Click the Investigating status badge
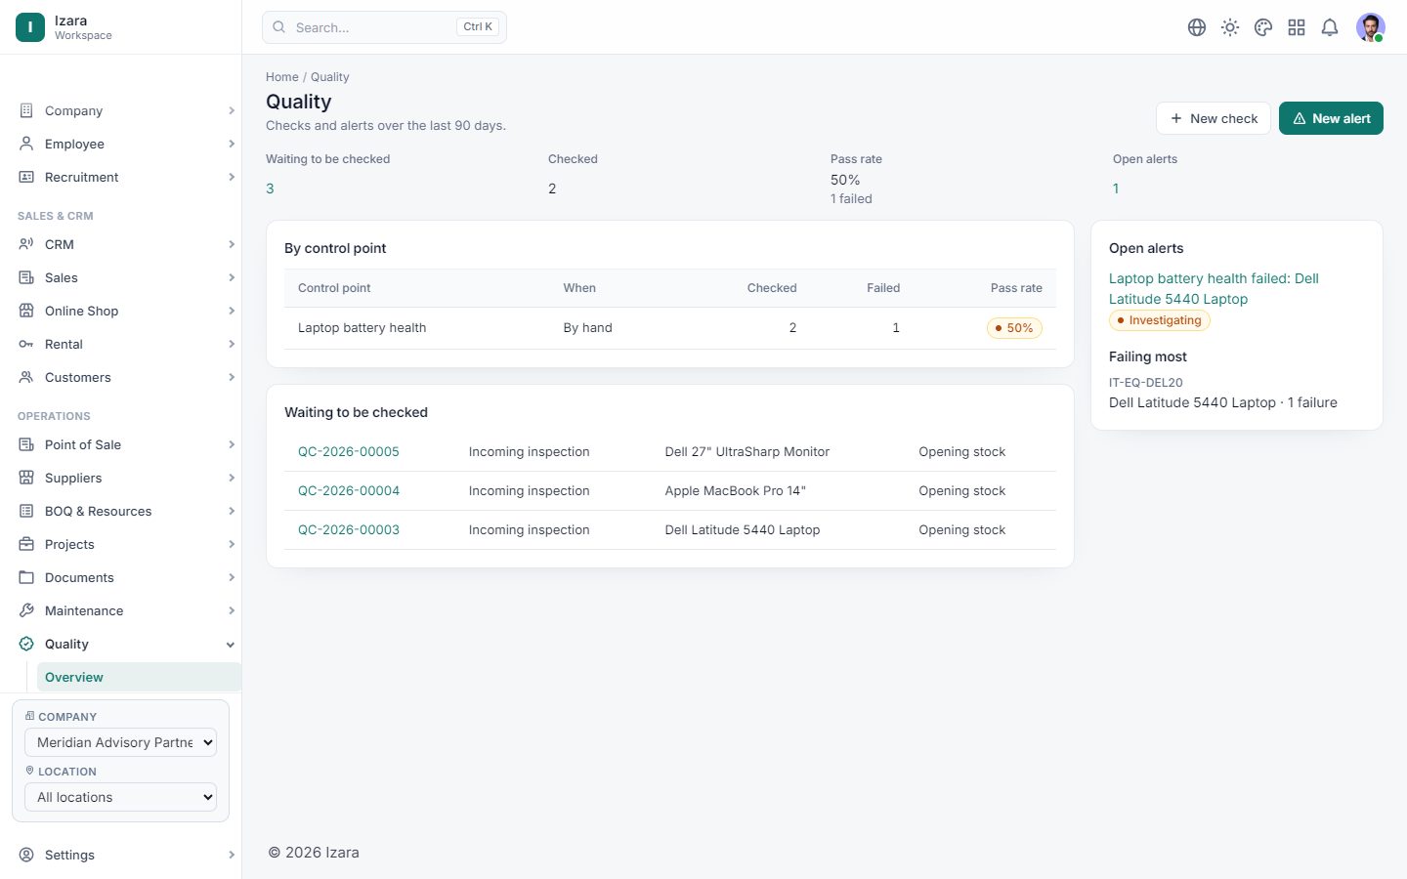 point(1160,320)
